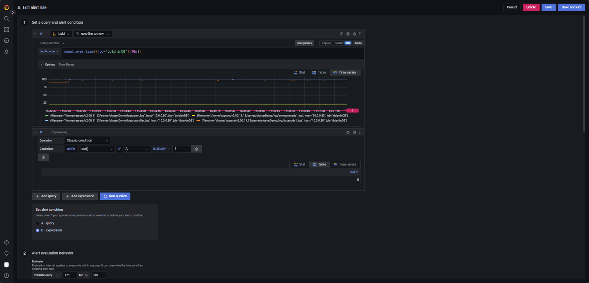Open Dashboards from the sidebar grid icon

(6, 29)
